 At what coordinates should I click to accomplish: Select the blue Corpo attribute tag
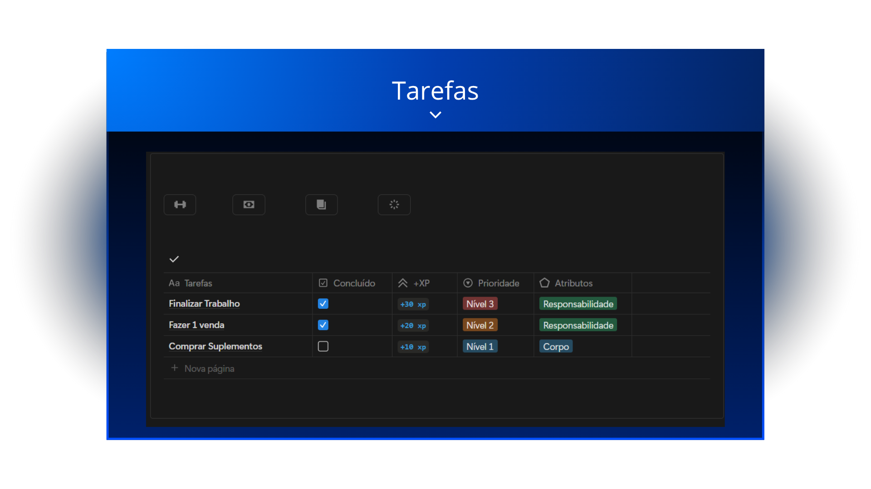(x=555, y=346)
